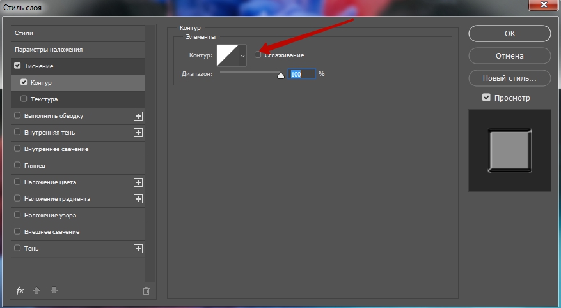Viewport: 561px width, 308px height.
Task: Add another stroke with plus icon
Action: click(138, 116)
